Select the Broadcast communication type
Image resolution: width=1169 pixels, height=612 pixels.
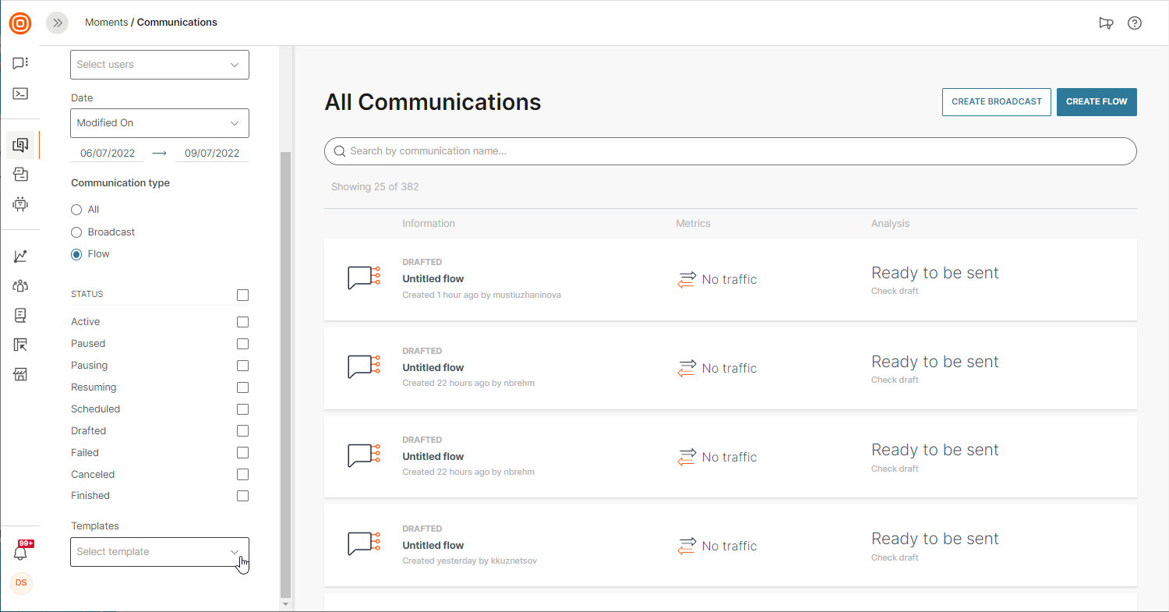(76, 232)
